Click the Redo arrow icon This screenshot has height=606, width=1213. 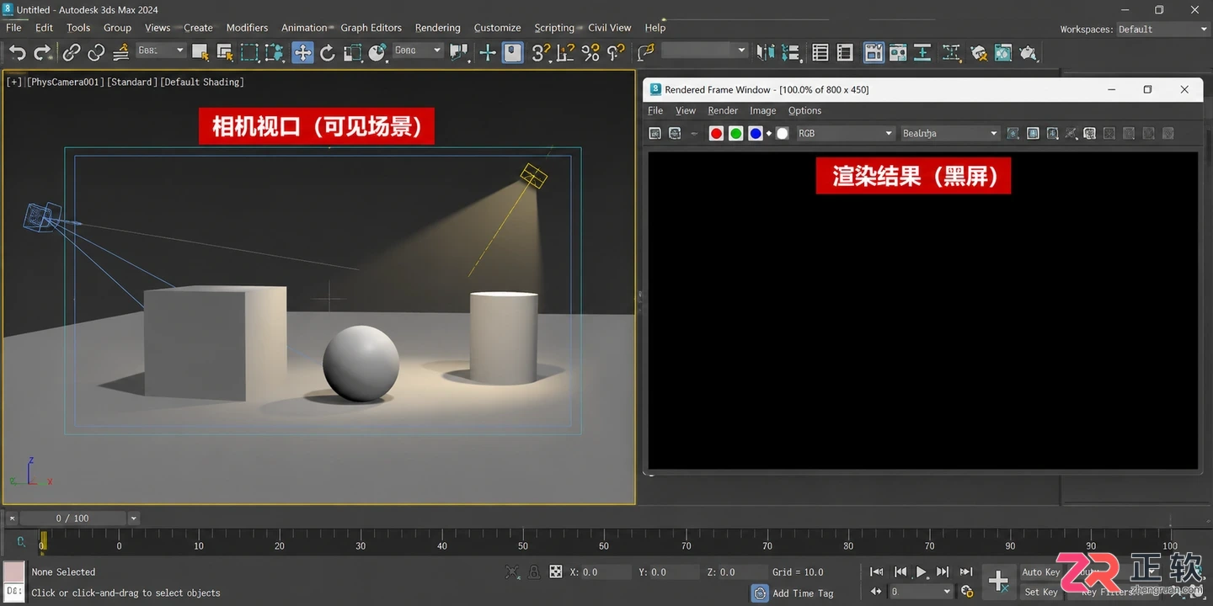pos(42,52)
